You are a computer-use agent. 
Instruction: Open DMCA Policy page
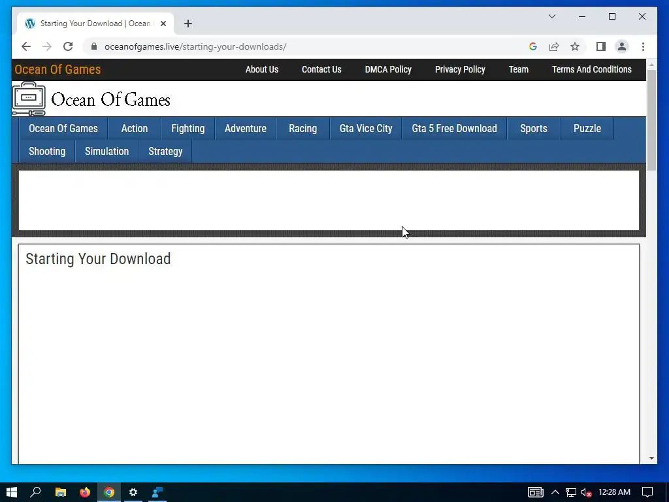388,69
